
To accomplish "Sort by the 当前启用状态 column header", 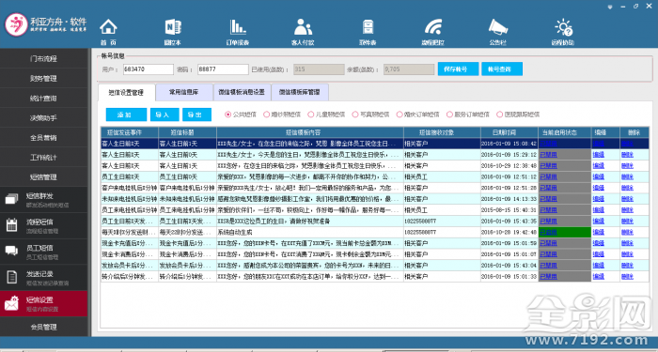I will pyautogui.click(x=564, y=132).
